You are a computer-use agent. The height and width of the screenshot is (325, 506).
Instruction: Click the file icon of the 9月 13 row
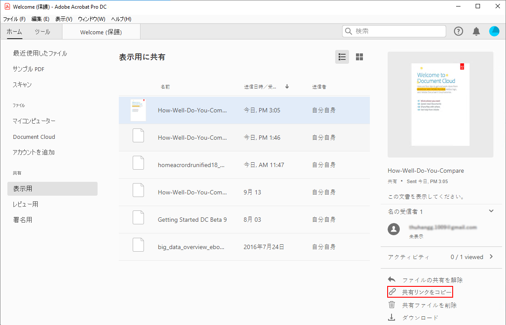coord(138,190)
